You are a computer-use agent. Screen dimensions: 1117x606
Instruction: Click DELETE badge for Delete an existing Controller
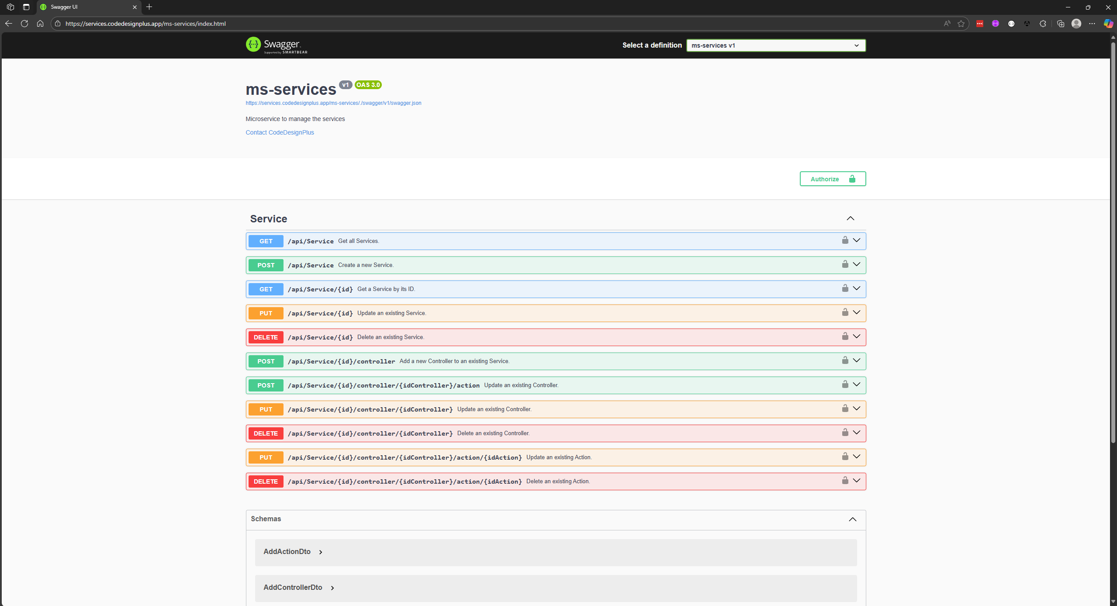click(266, 433)
